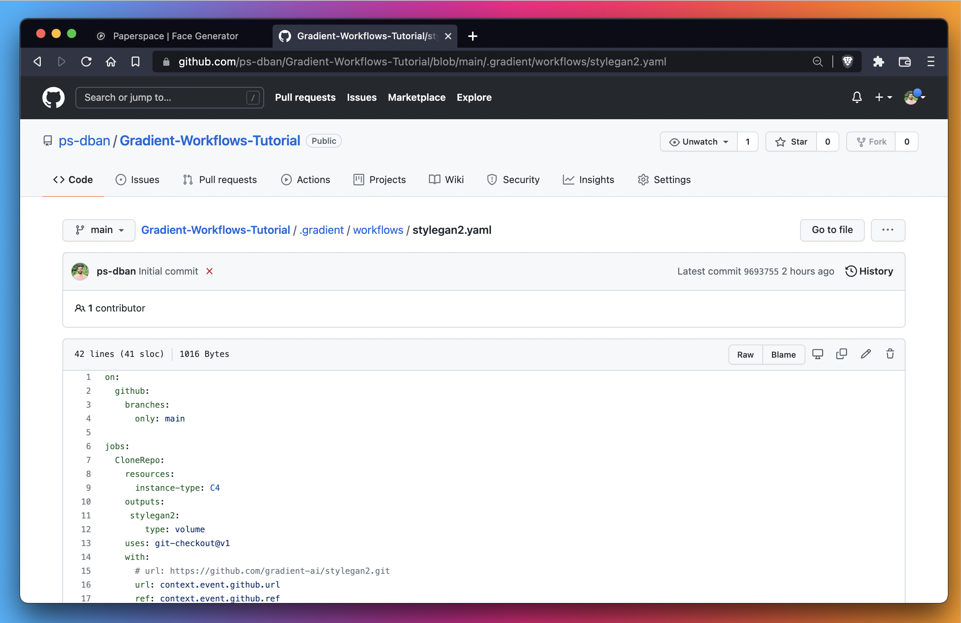This screenshot has width=961, height=623.
Task: Open commit hash 9693755
Action: point(761,272)
